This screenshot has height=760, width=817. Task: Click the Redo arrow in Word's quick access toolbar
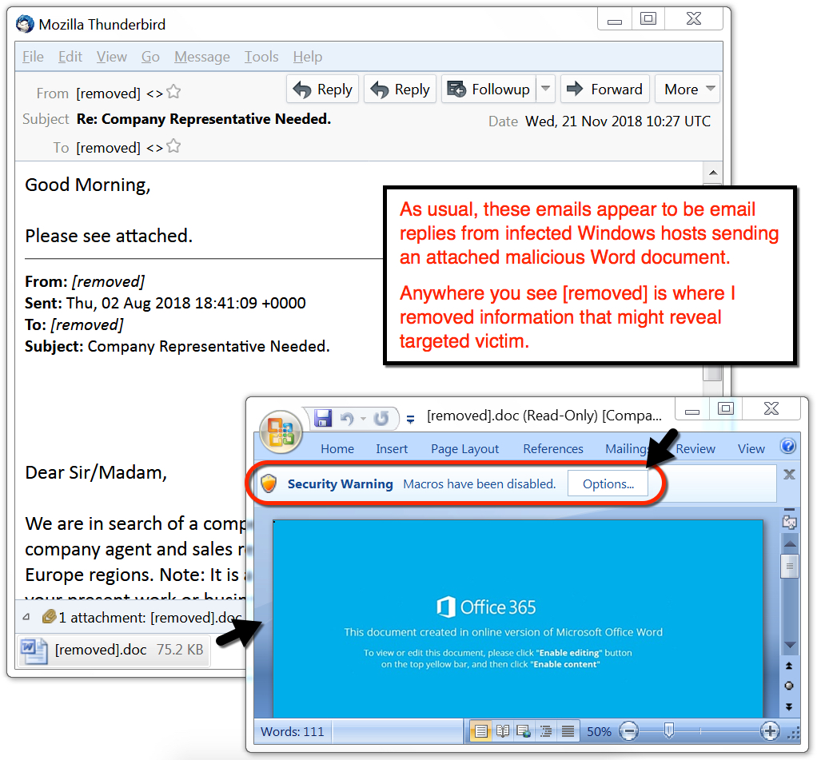tap(381, 418)
